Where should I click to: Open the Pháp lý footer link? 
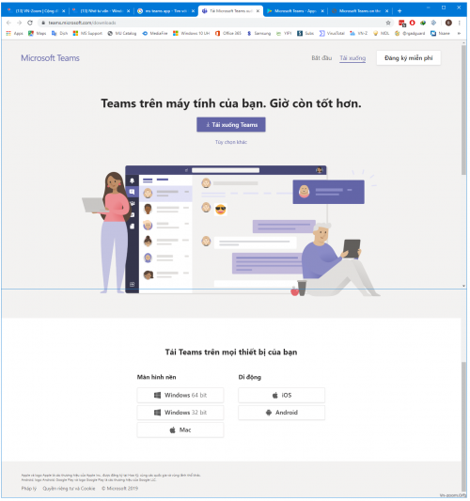pyautogui.click(x=29, y=489)
